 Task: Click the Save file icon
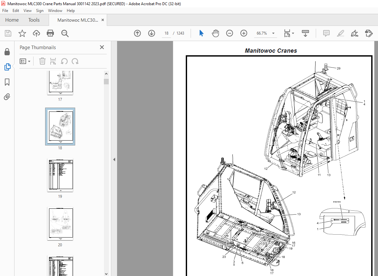(8, 33)
